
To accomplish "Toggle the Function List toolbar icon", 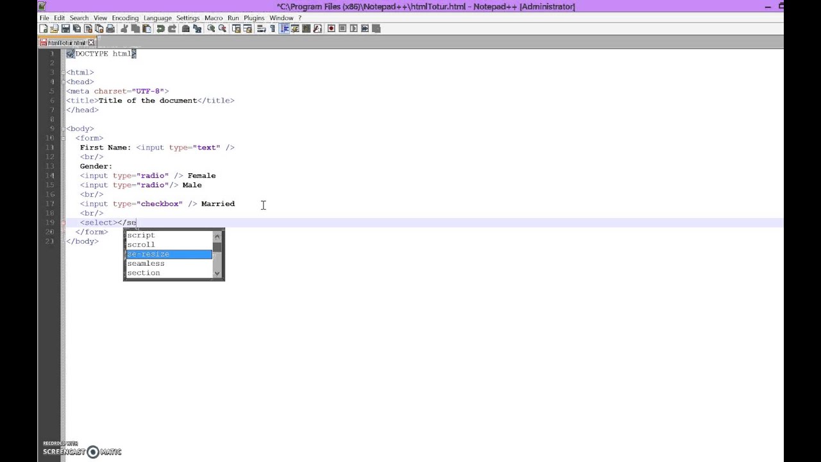I will tap(317, 28).
